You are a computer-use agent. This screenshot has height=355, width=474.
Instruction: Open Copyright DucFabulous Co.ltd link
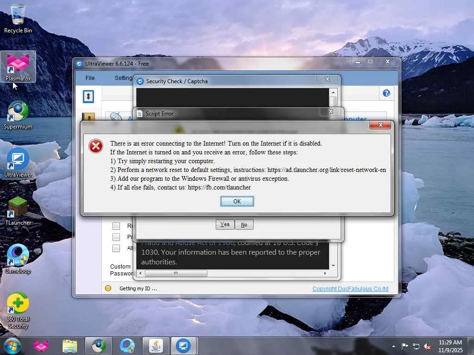pos(350,288)
